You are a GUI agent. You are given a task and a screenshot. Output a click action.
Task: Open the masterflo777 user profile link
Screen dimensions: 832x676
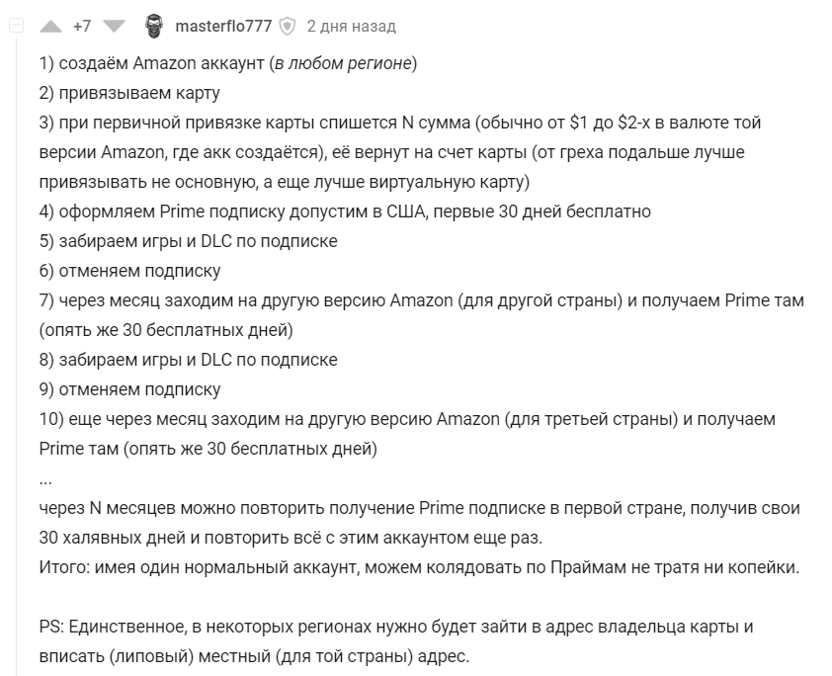click(x=223, y=26)
